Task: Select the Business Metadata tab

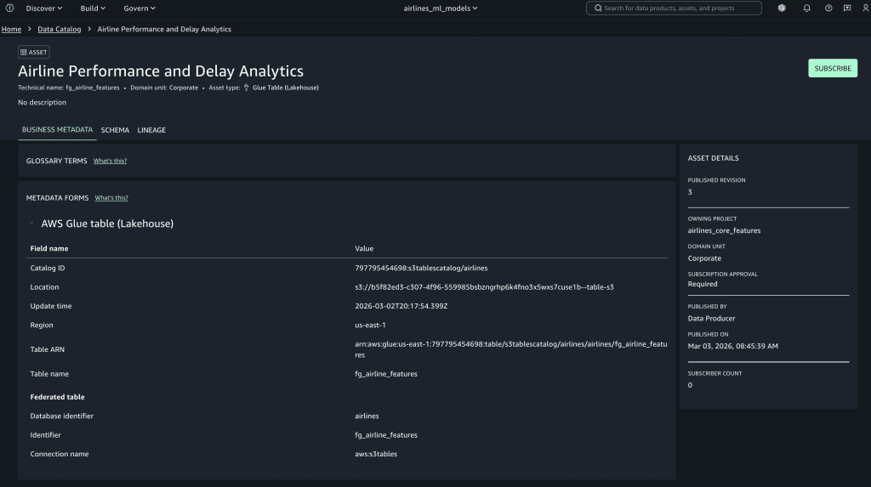Action: (57, 130)
